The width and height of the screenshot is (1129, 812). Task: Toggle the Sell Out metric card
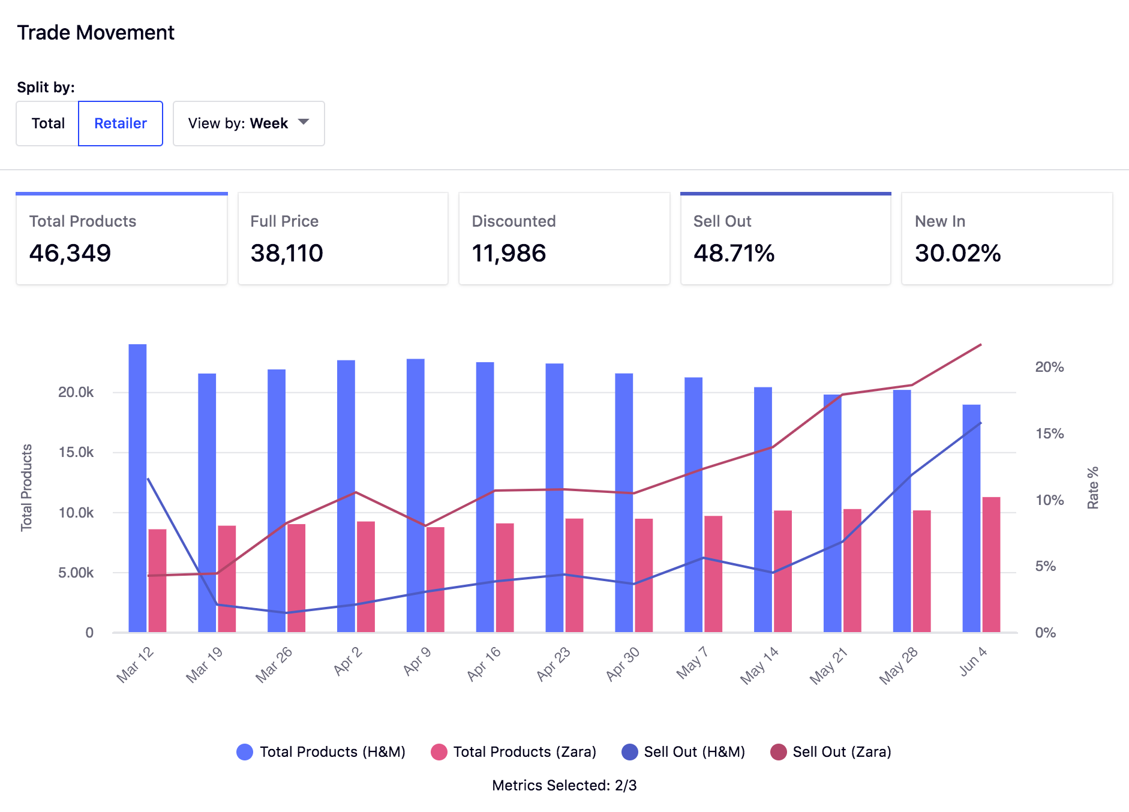point(786,239)
